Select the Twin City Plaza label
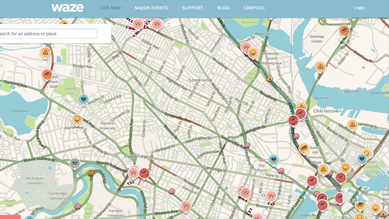The width and height of the screenshot is (389, 219). (x=261, y=165)
